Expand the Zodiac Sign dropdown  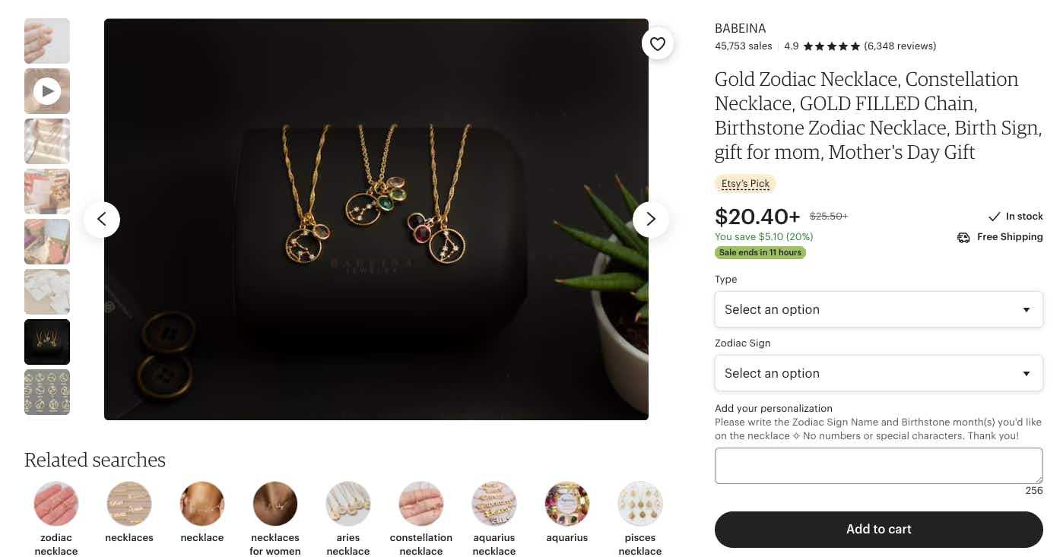[x=878, y=373]
